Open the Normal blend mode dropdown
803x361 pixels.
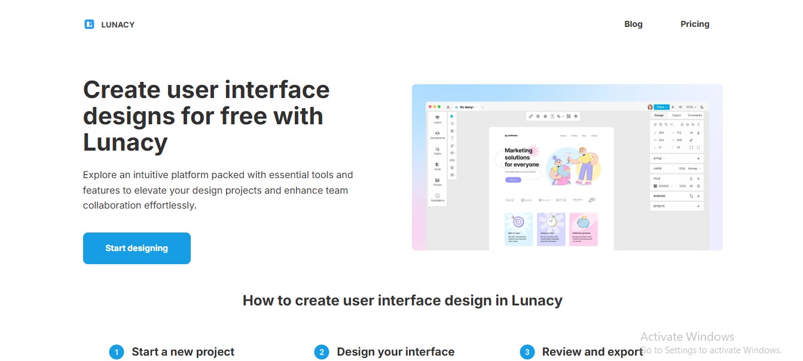(x=694, y=169)
